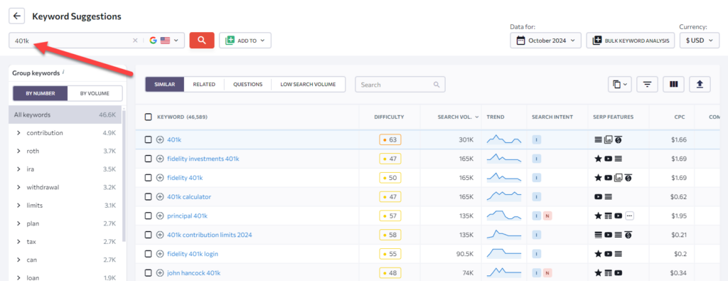The width and height of the screenshot is (728, 281).
Task: Expand the can keyword group
Action: (x=18, y=260)
